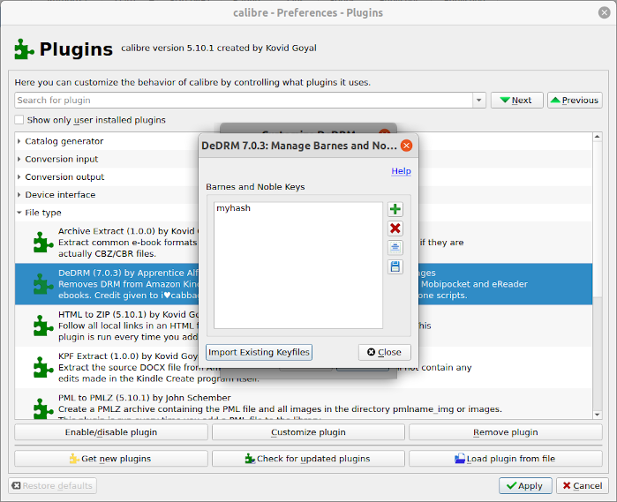Click Check for updated plugins button
Viewport: 617px width, 502px height.
308,459
